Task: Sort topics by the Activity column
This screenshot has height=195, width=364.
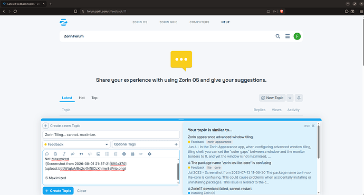Action: [x=293, y=110]
